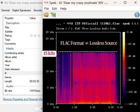This screenshot has width=140, height=112.
Task: Click the .flac file name text in spectrogram
Action: (88, 24)
